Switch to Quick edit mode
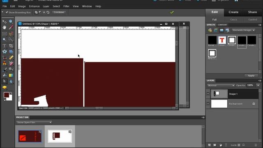 point(233,20)
